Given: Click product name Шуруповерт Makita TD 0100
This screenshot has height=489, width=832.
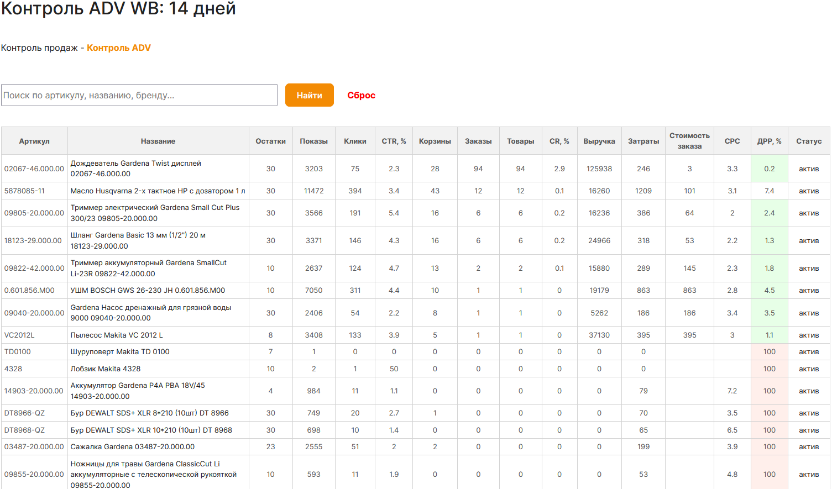Looking at the screenshot, I should click(x=120, y=351).
